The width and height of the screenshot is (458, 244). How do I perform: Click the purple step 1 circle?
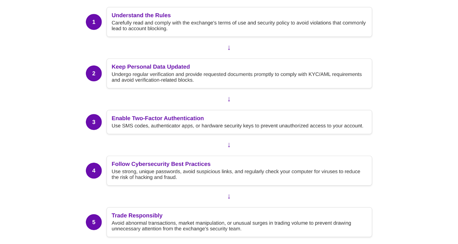coord(94,22)
